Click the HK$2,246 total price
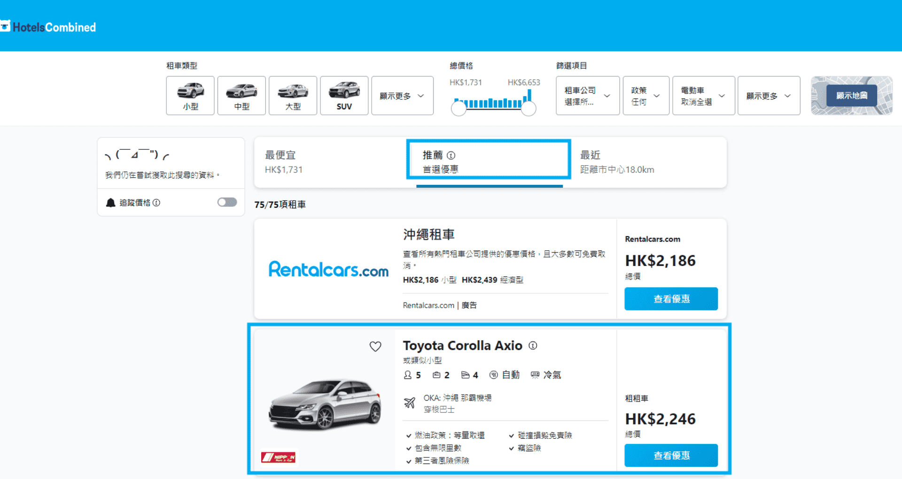The height and width of the screenshot is (479, 902). [x=660, y=419]
